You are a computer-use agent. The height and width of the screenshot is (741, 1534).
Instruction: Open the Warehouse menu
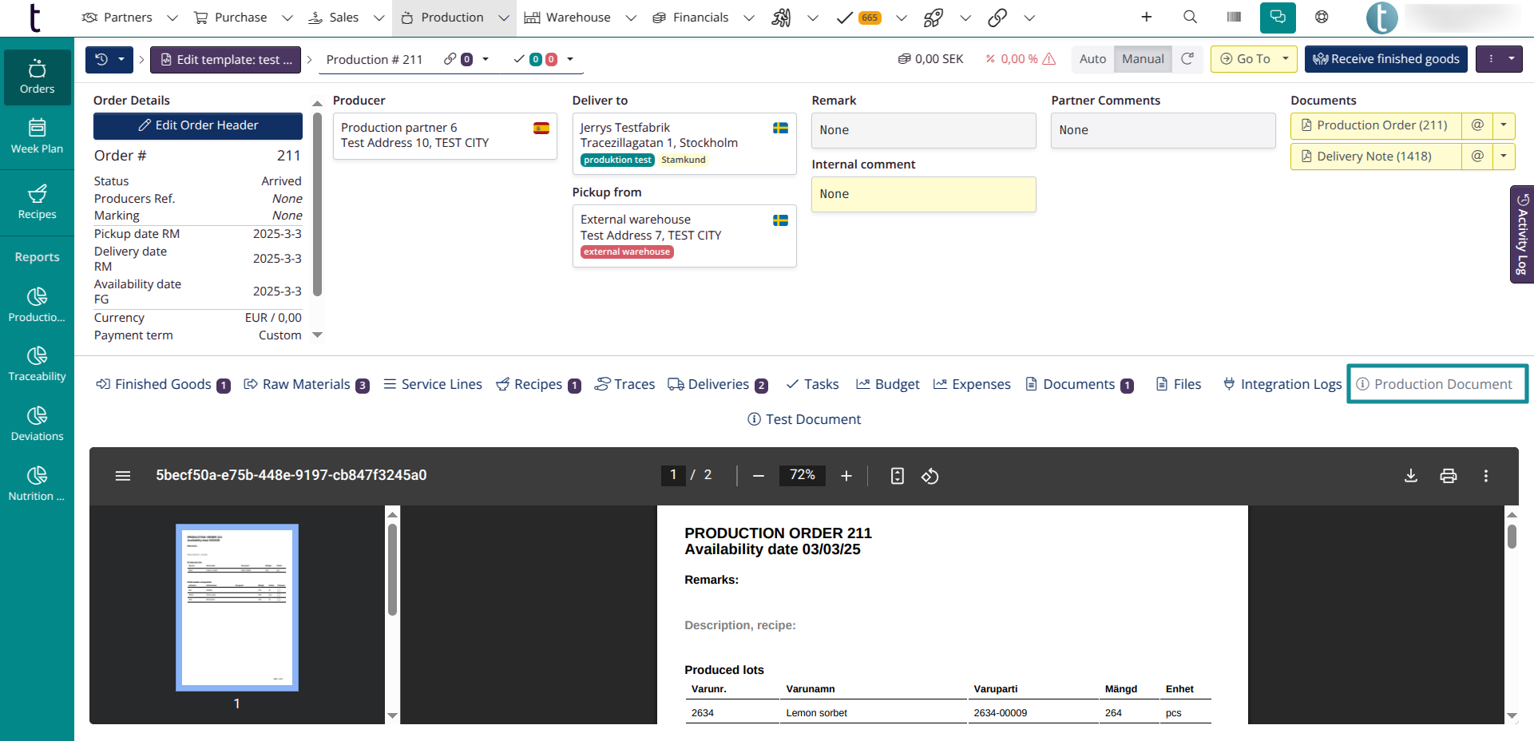(578, 18)
